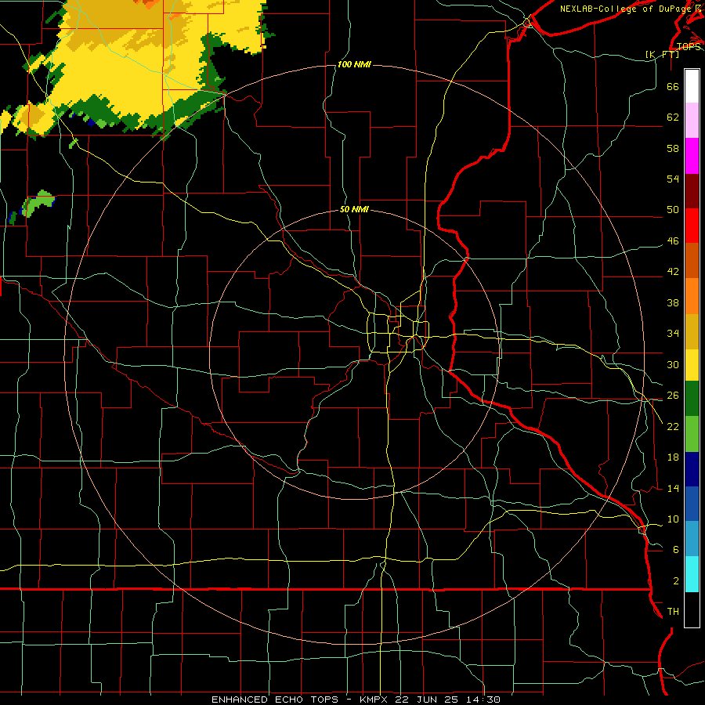Select the light green segment of the color scale
Screen dimensions: 705x705
click(692, 434)
